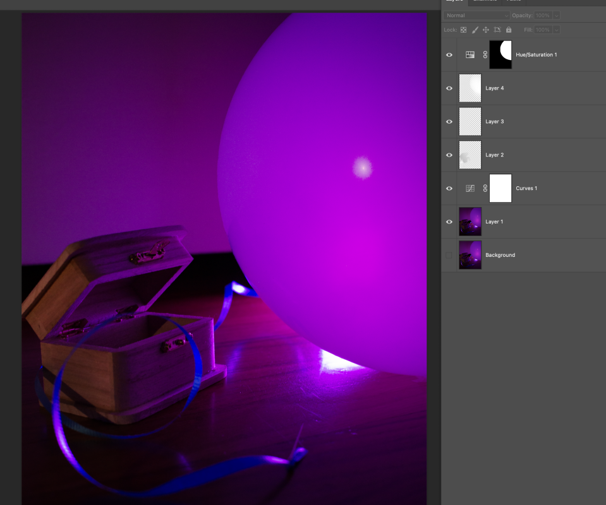This screenshot has width=606, height=505.
Task: Hide the Hue/Saturation 1 layer
Action: pyautogui.click(x=449, y=55)
